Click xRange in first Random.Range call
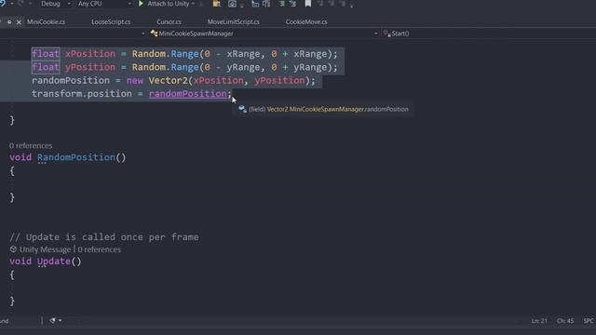Viewport: 596px width, 335px height. [x=243, y=54]
